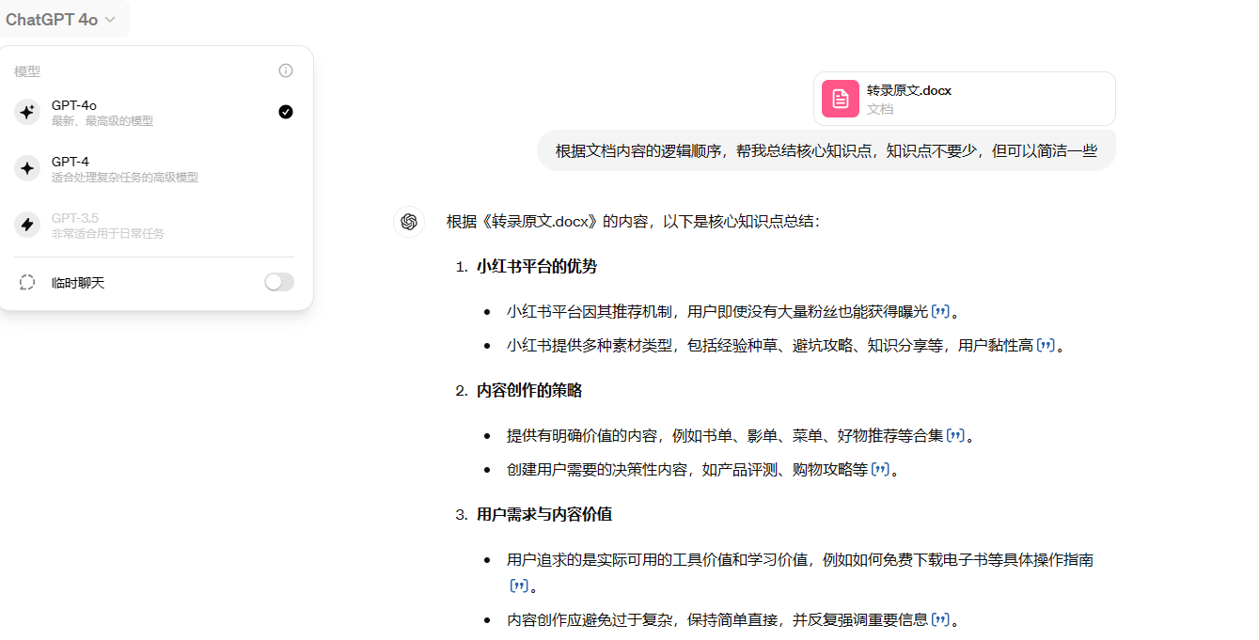Choose the GPT-4 model option
Image resolution: width=1259 pixels, height=640 pixels.
pos(154,168)
